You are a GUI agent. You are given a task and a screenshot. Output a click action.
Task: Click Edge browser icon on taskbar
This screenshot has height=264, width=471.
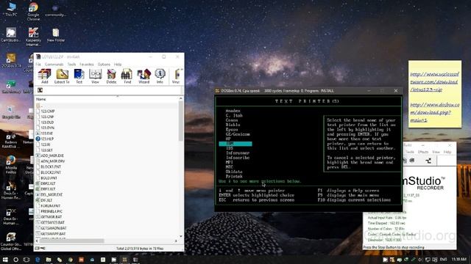coord(38,260)
